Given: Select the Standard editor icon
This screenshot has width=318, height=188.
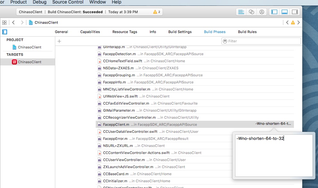Looking at the screenshot, I should click(242, 12).
